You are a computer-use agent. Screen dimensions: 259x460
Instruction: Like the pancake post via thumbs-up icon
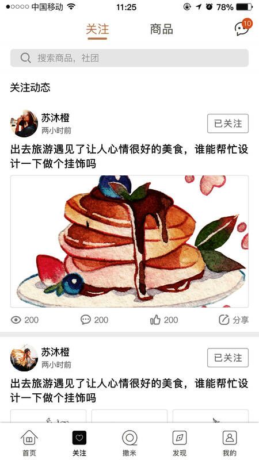155,320
